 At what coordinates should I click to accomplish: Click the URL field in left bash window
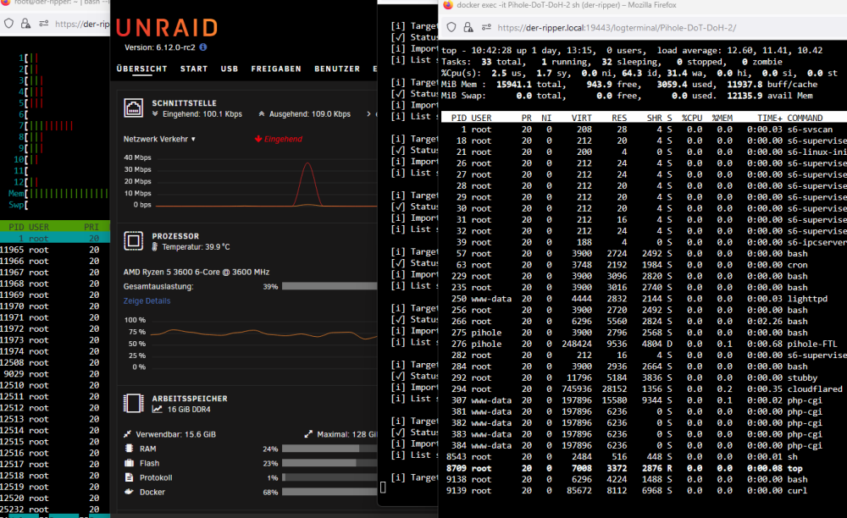(82, 24)
